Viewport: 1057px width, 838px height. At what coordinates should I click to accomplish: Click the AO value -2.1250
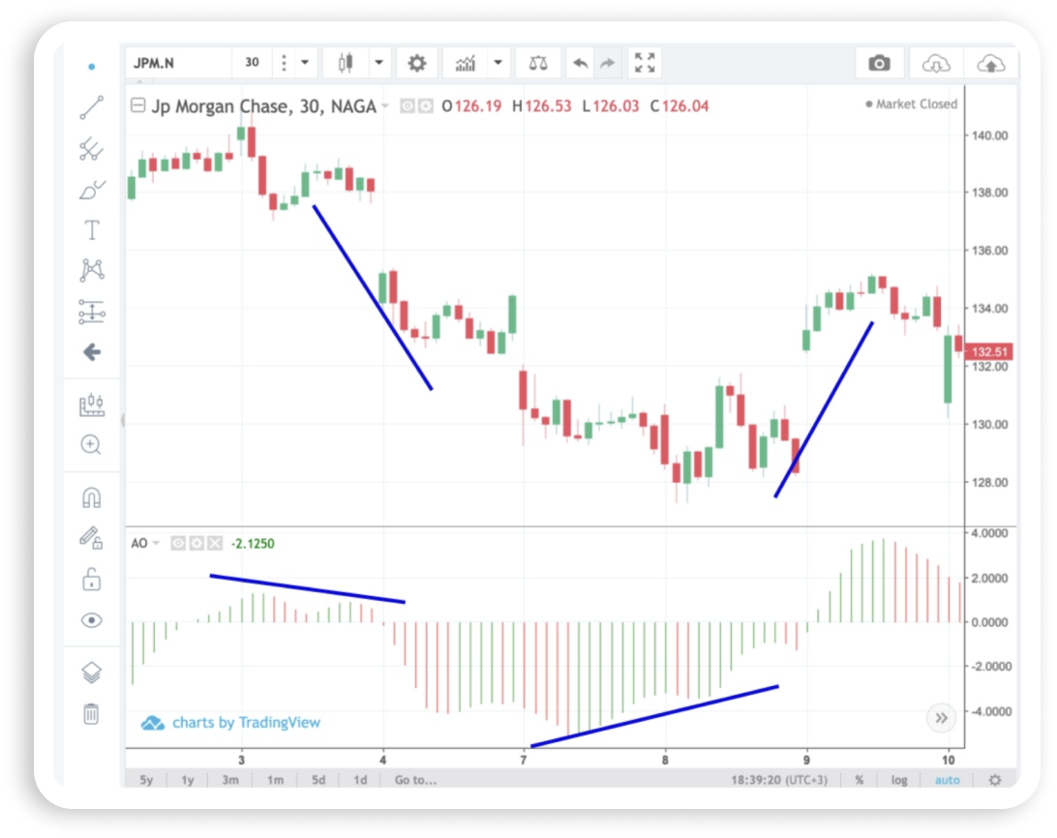252,544
